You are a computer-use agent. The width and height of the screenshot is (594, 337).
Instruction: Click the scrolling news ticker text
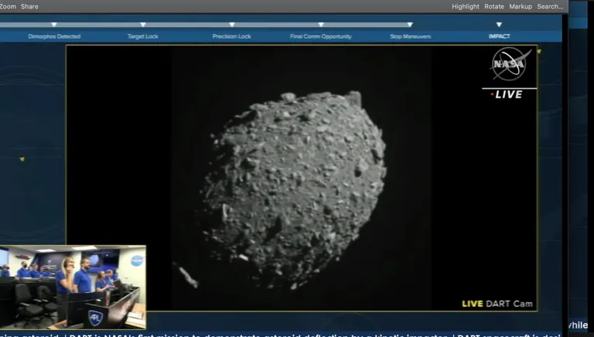[280, 335]
